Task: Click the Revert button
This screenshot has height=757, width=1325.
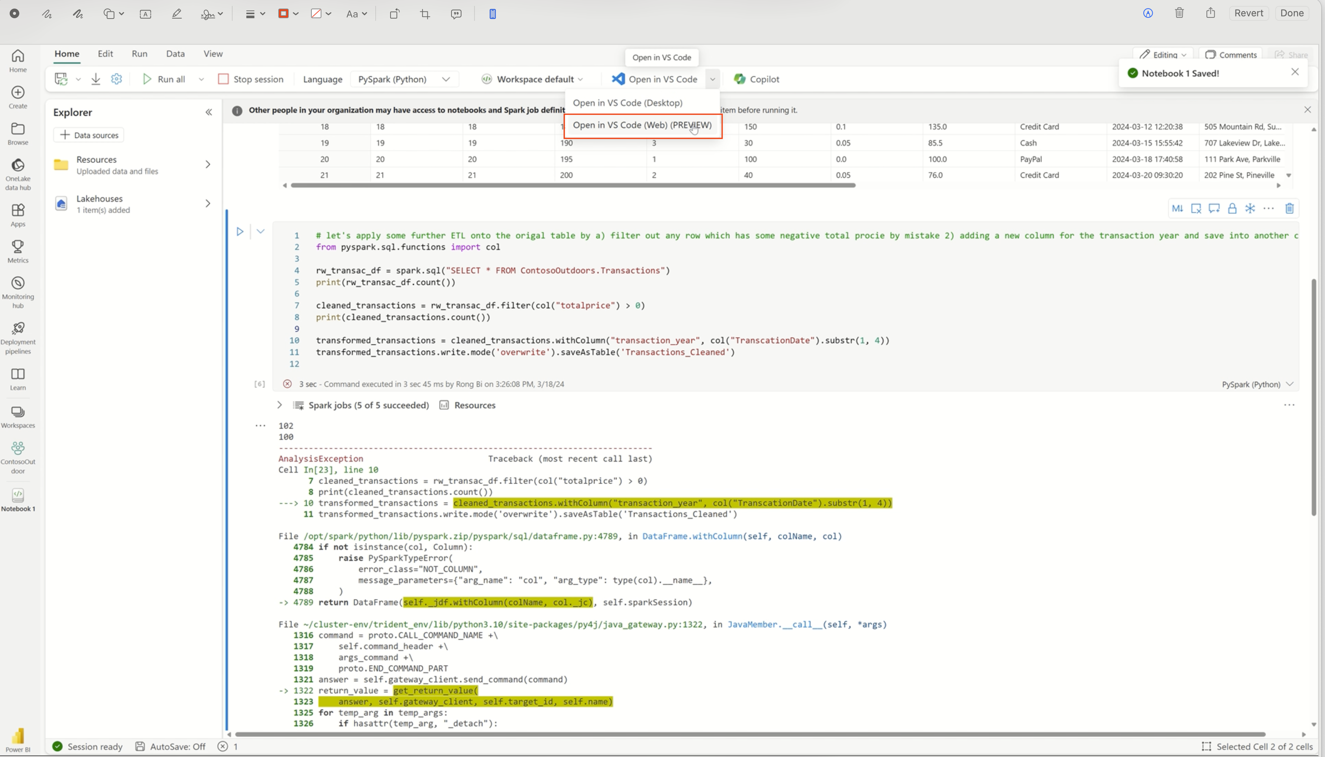Action: (x=1248, y=13)
